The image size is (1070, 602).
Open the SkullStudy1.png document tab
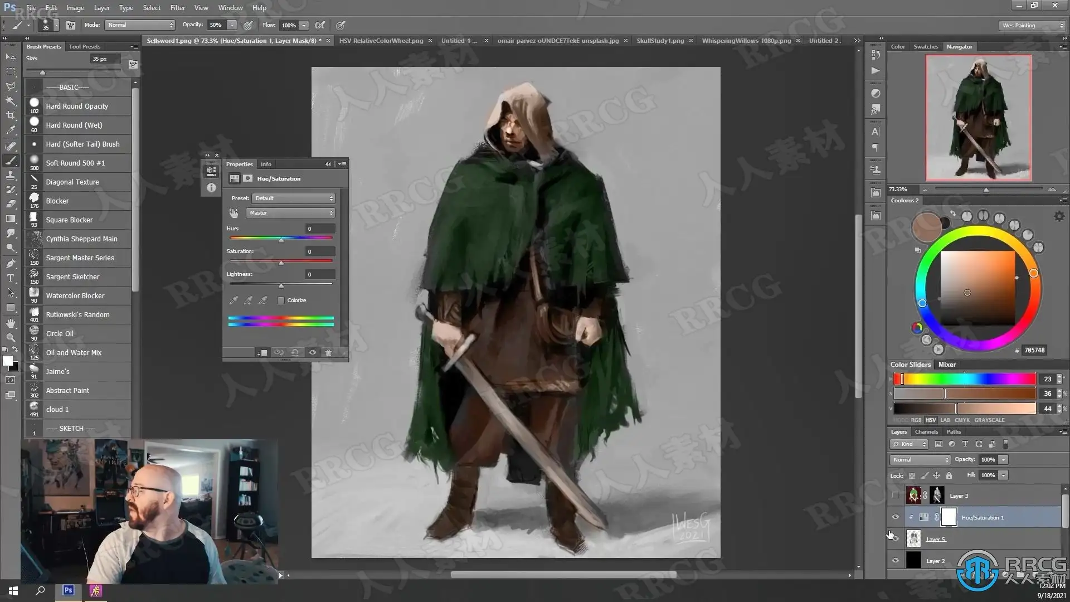point(660,41)
